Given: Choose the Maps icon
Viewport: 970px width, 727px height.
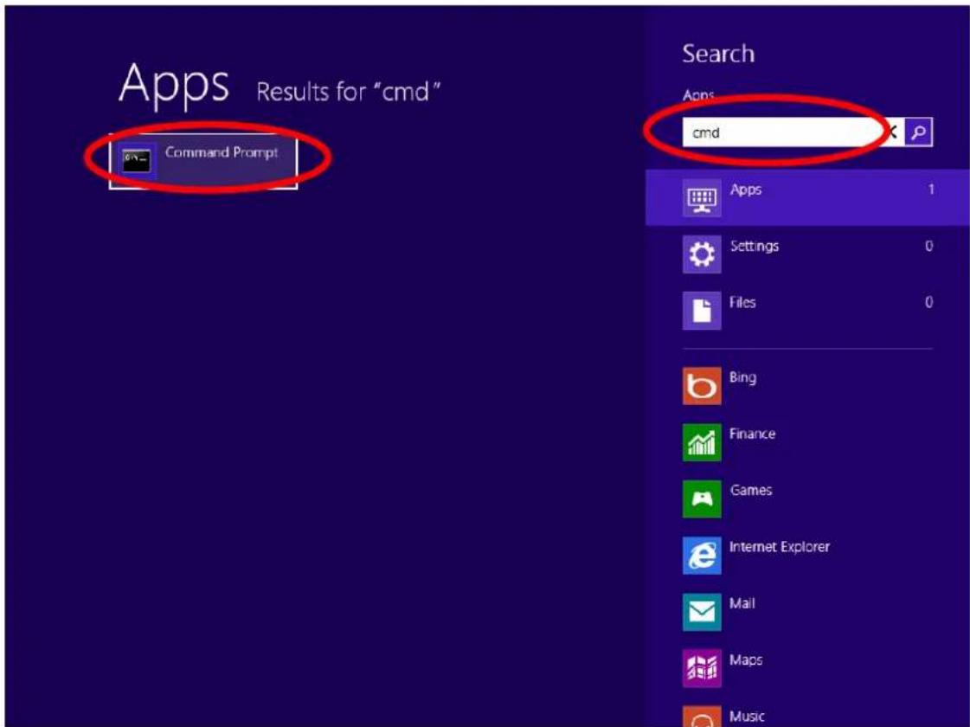Looking at the screenshot, I should (x=702, y=668).
